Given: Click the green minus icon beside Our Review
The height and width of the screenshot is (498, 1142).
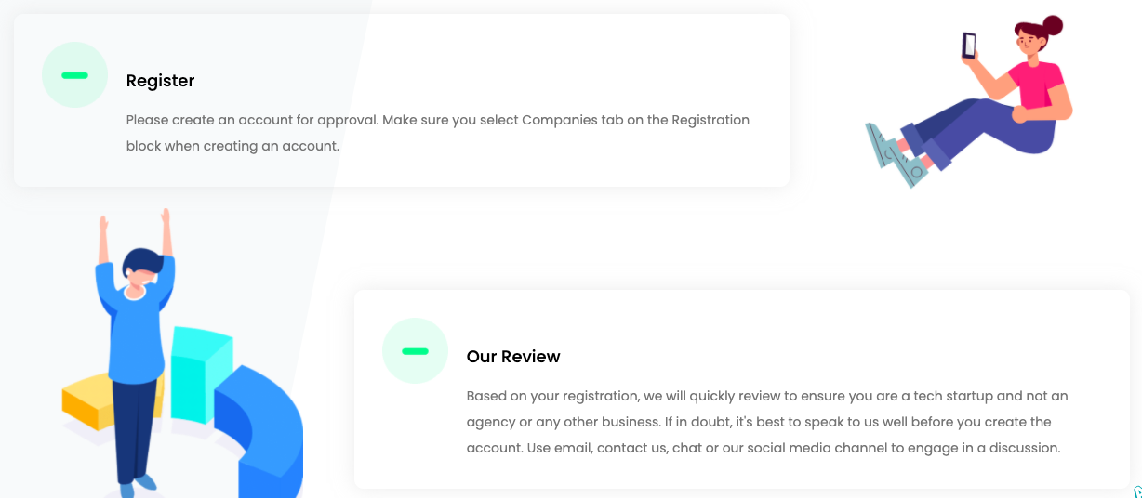Looking at the screenshot, I should [x=415, y=351].
